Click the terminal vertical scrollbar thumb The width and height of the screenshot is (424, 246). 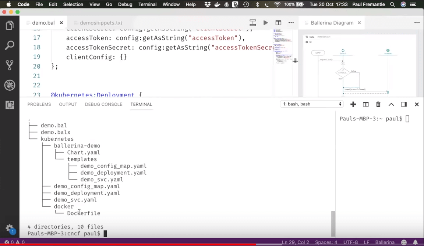click(333, 224)
